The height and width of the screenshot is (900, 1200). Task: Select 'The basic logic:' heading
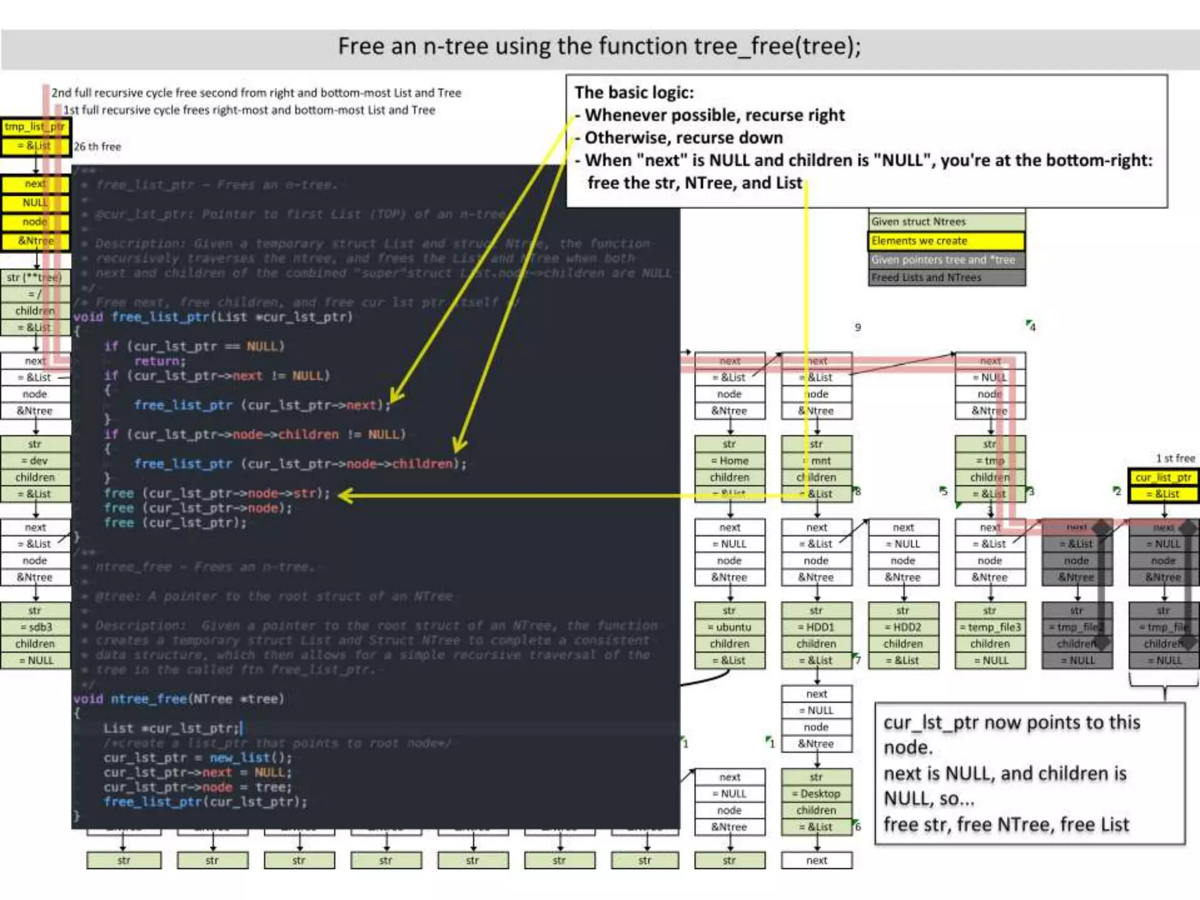click(634, 93)
